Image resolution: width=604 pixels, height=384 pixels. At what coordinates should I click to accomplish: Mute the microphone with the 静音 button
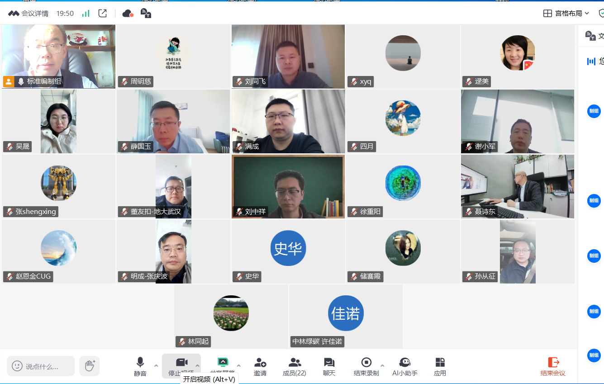(x=140, y=365)
